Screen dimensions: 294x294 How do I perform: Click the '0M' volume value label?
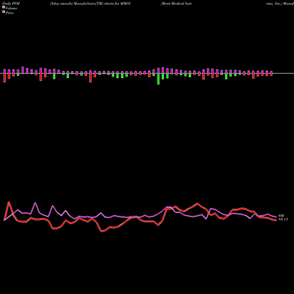[281, 216]
